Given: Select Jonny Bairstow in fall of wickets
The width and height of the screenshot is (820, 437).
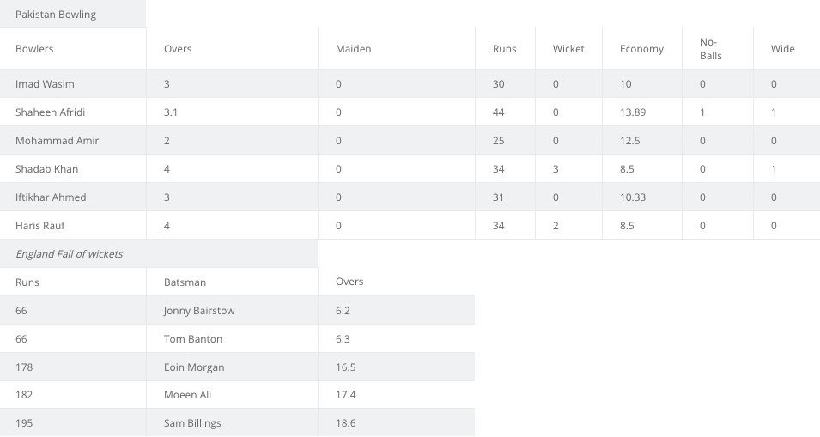Looking at the screenshot, I should tap(199, 311).
